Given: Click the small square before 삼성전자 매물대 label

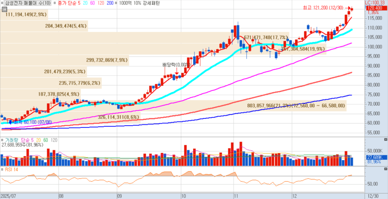Looking at the screenshot, I should click(x=3, y=3).
